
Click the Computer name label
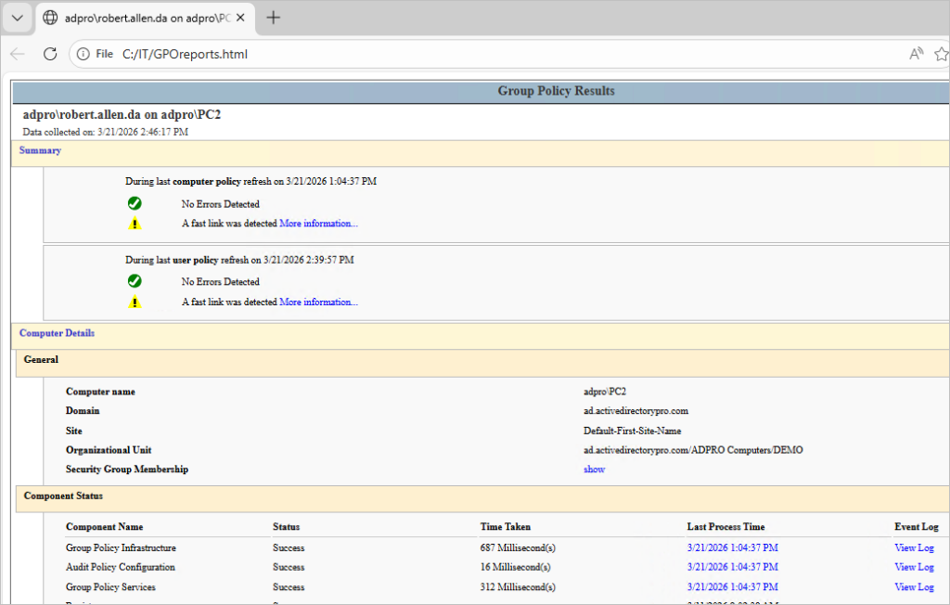coord(100,393)
